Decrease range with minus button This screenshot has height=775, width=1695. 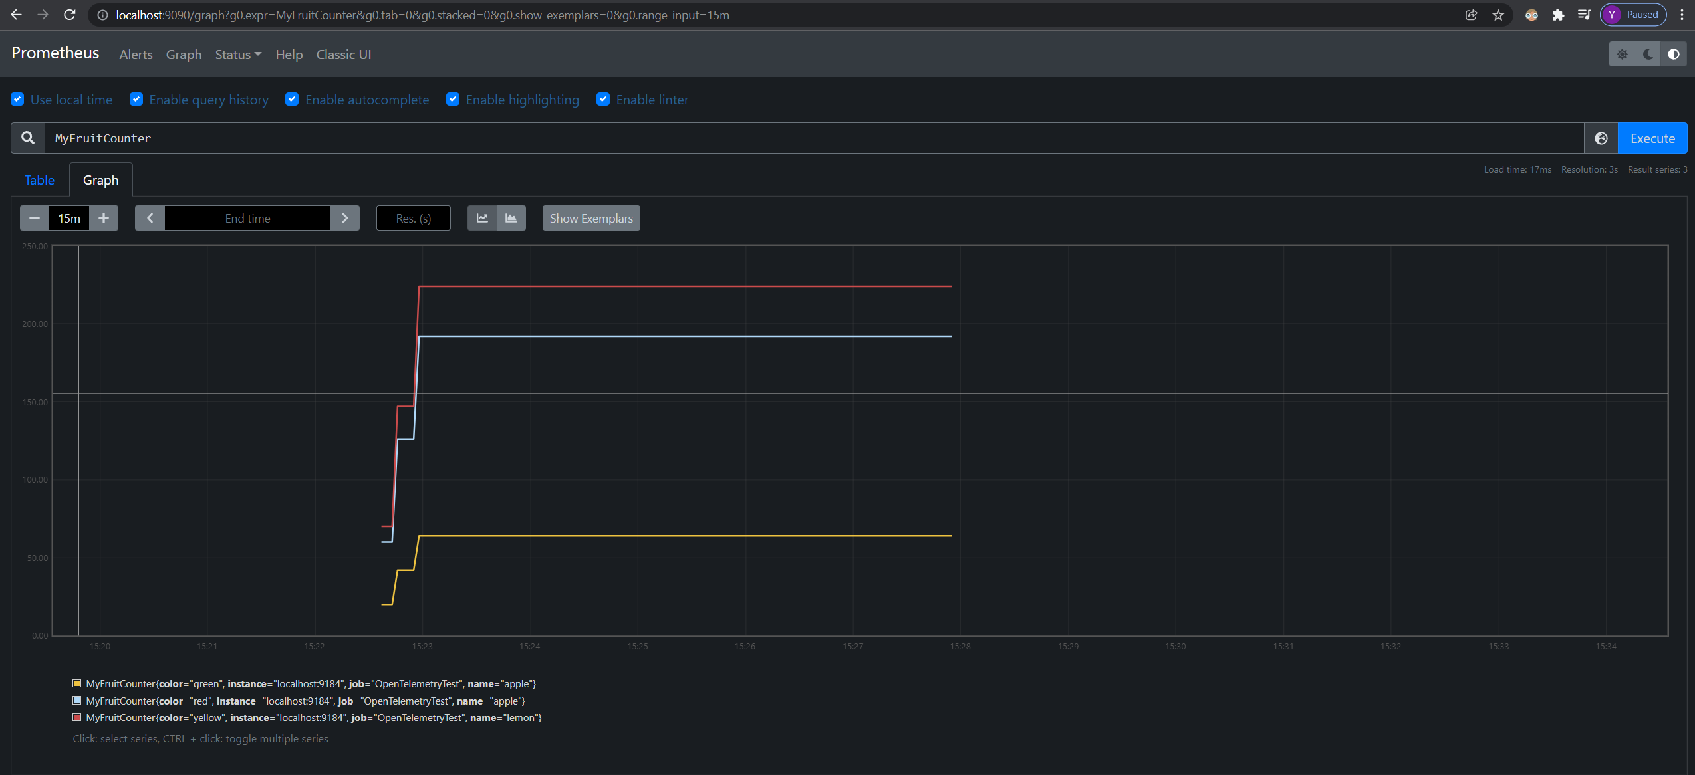tap(35, 218)
